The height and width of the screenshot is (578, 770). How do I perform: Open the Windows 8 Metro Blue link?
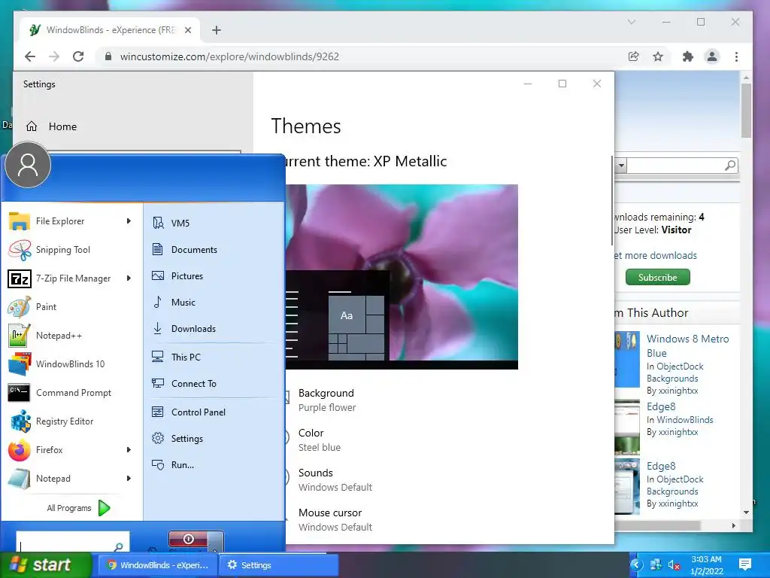(x=687, y=346)
